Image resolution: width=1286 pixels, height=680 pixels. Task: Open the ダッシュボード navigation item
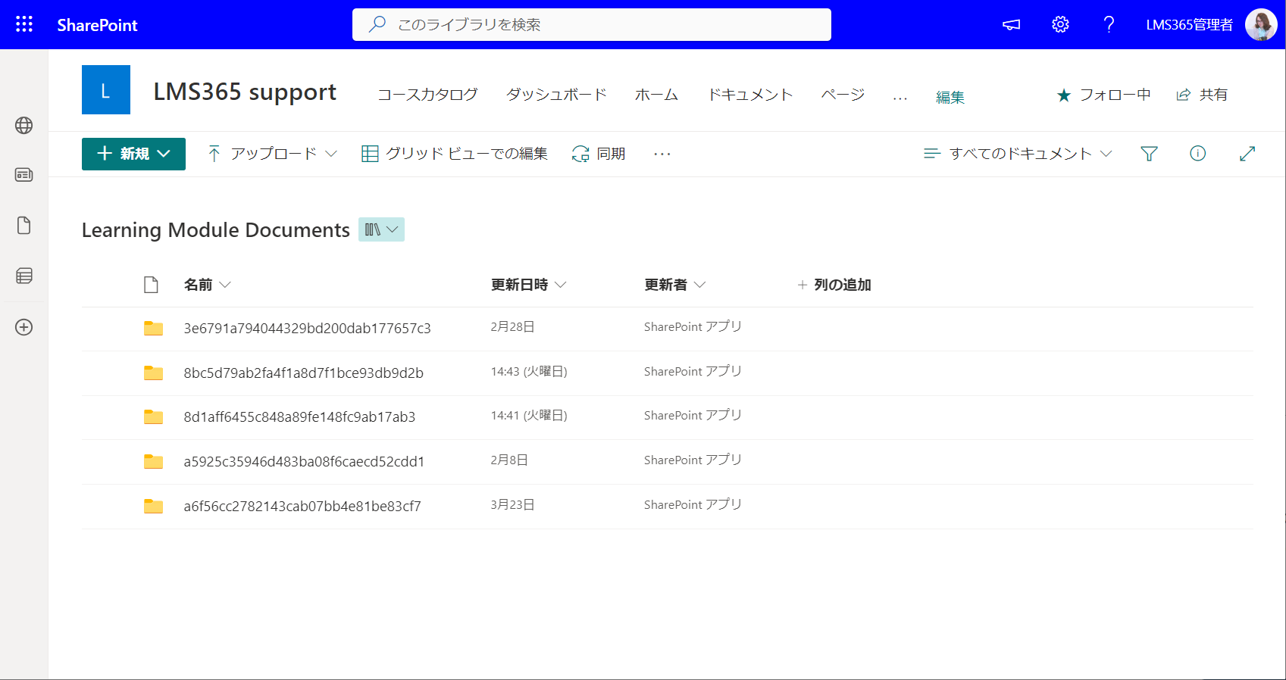coord(556,95)
